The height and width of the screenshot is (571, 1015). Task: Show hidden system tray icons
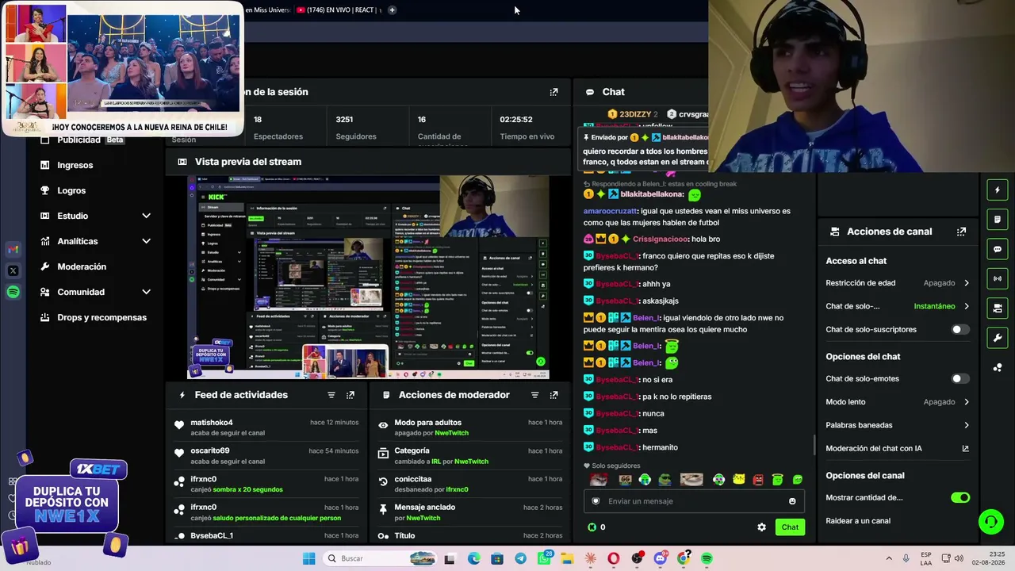coord(888,558)
